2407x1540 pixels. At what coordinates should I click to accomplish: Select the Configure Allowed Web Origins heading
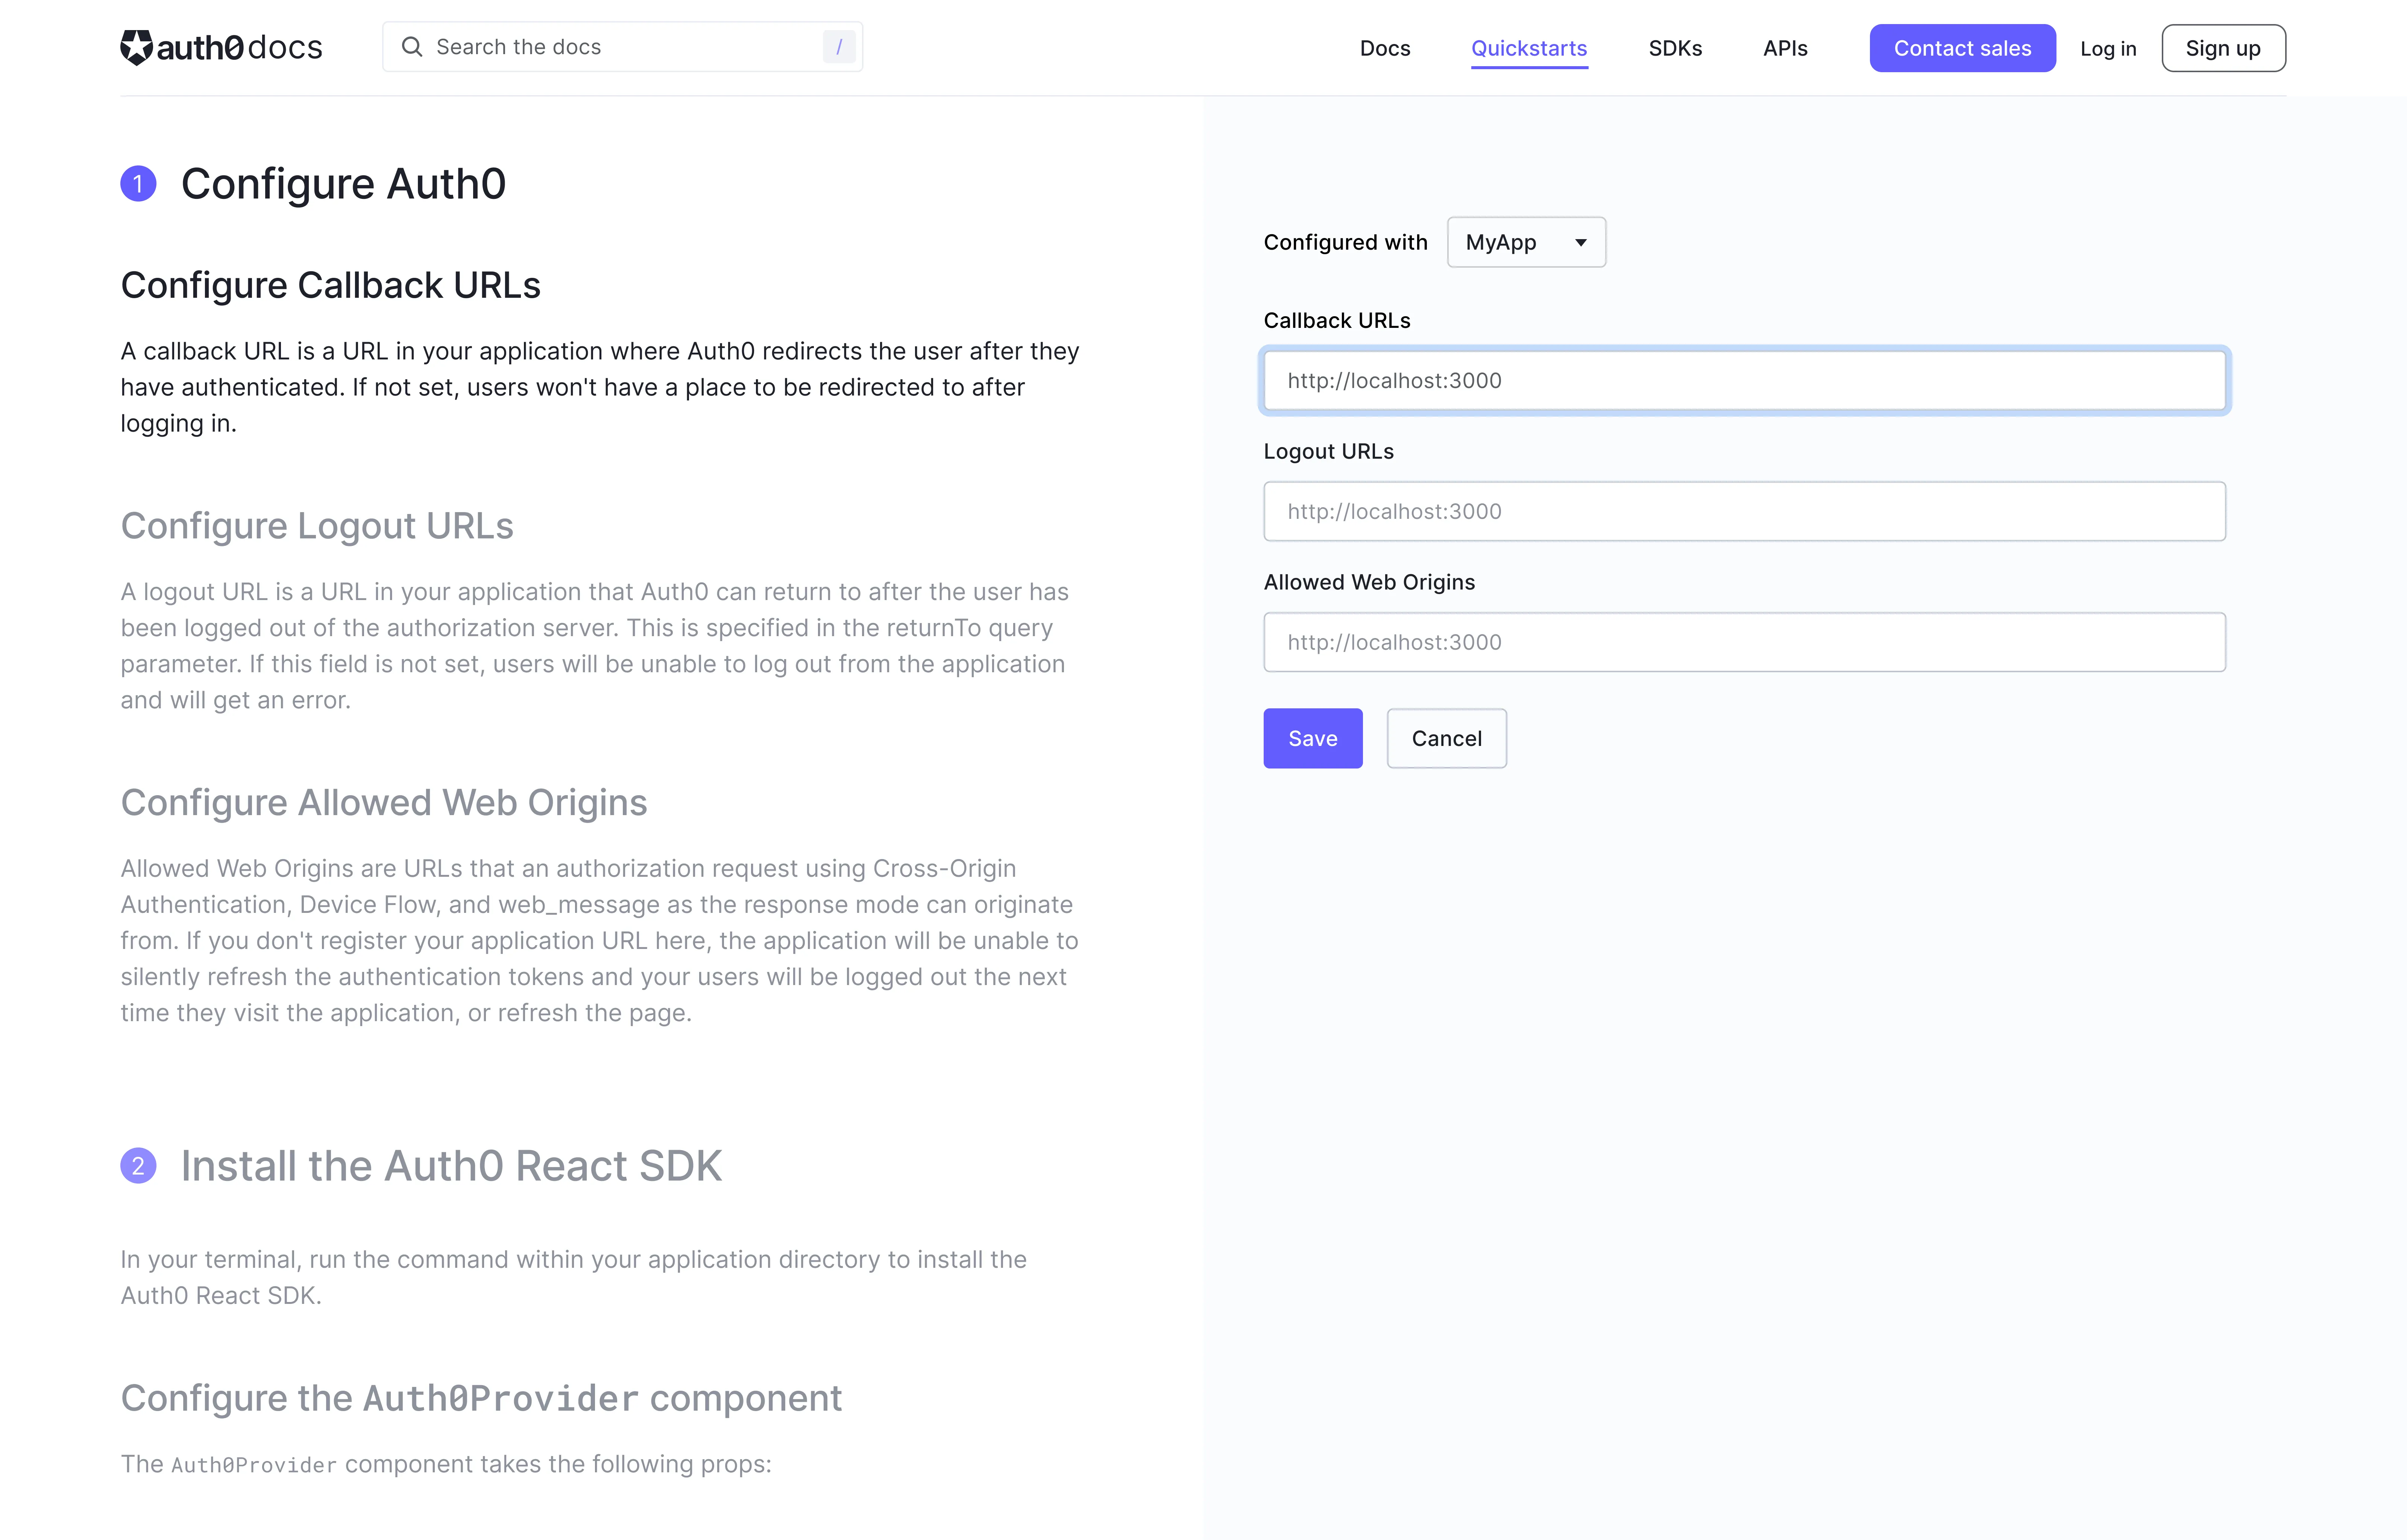[384, 803]
